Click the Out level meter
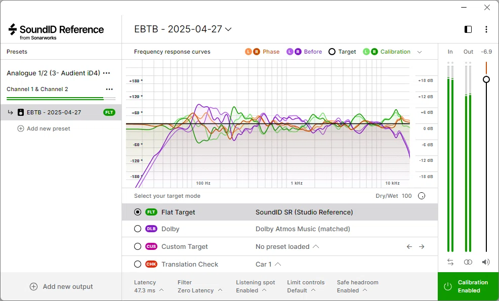The width and height of the screenshot is (499, 301). pyautogui.click(x=468, y=157)
